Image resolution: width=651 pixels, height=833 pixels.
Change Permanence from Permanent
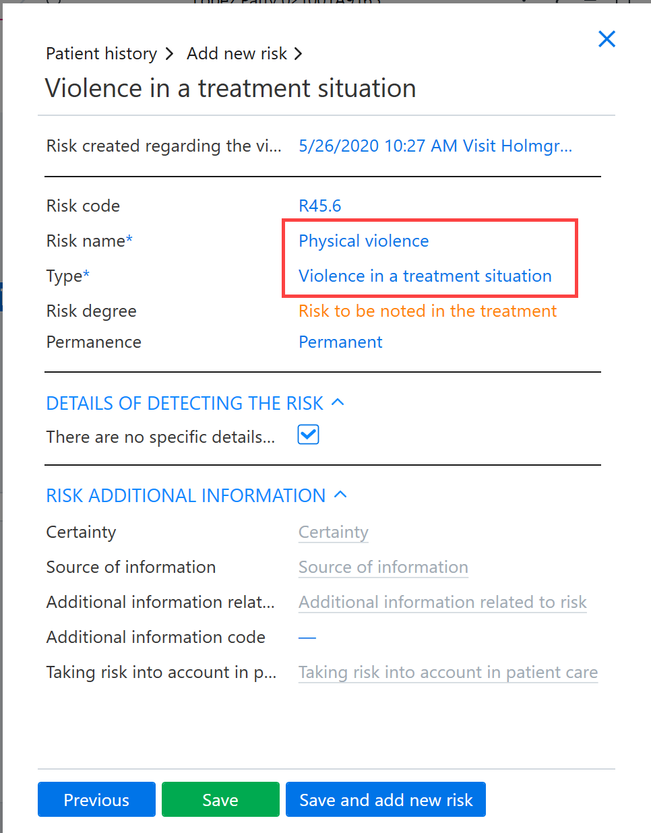click(340, 342)
